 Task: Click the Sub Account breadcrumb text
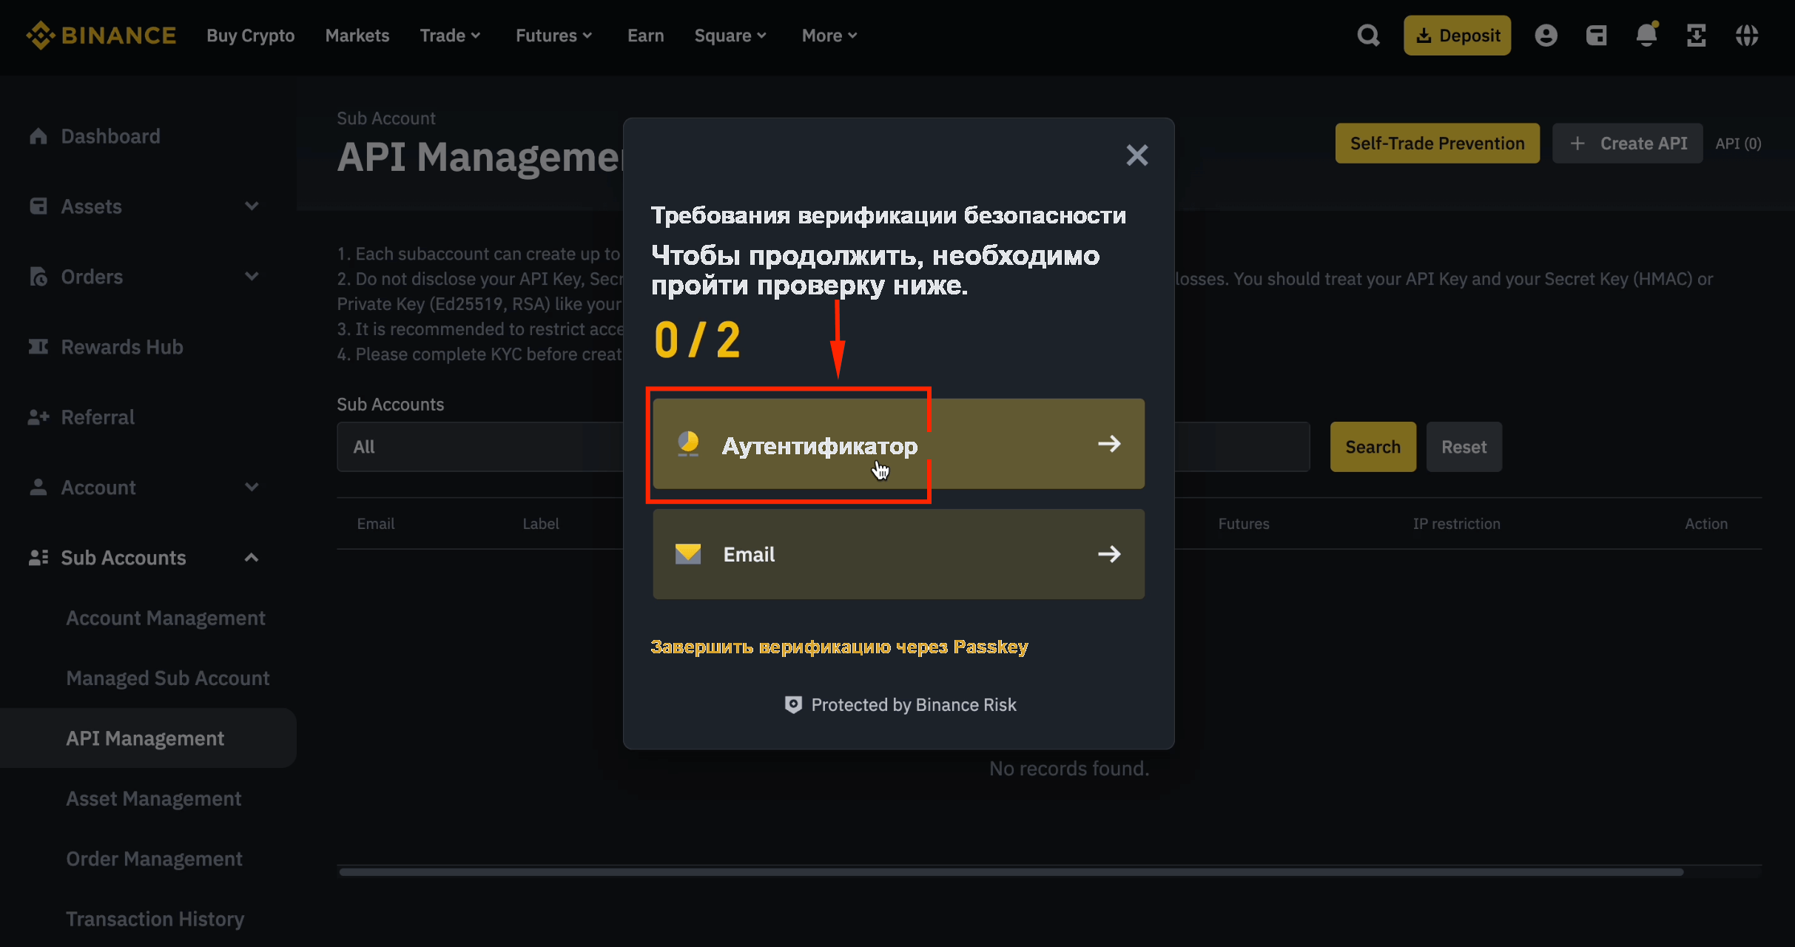(x=385, y=118)
